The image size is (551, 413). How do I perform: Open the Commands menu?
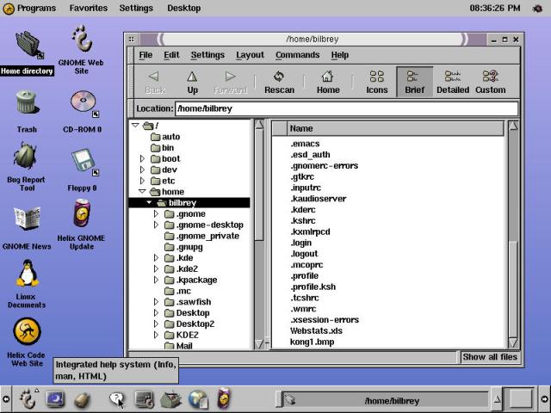pyautogui.click(x=297, y=55)
